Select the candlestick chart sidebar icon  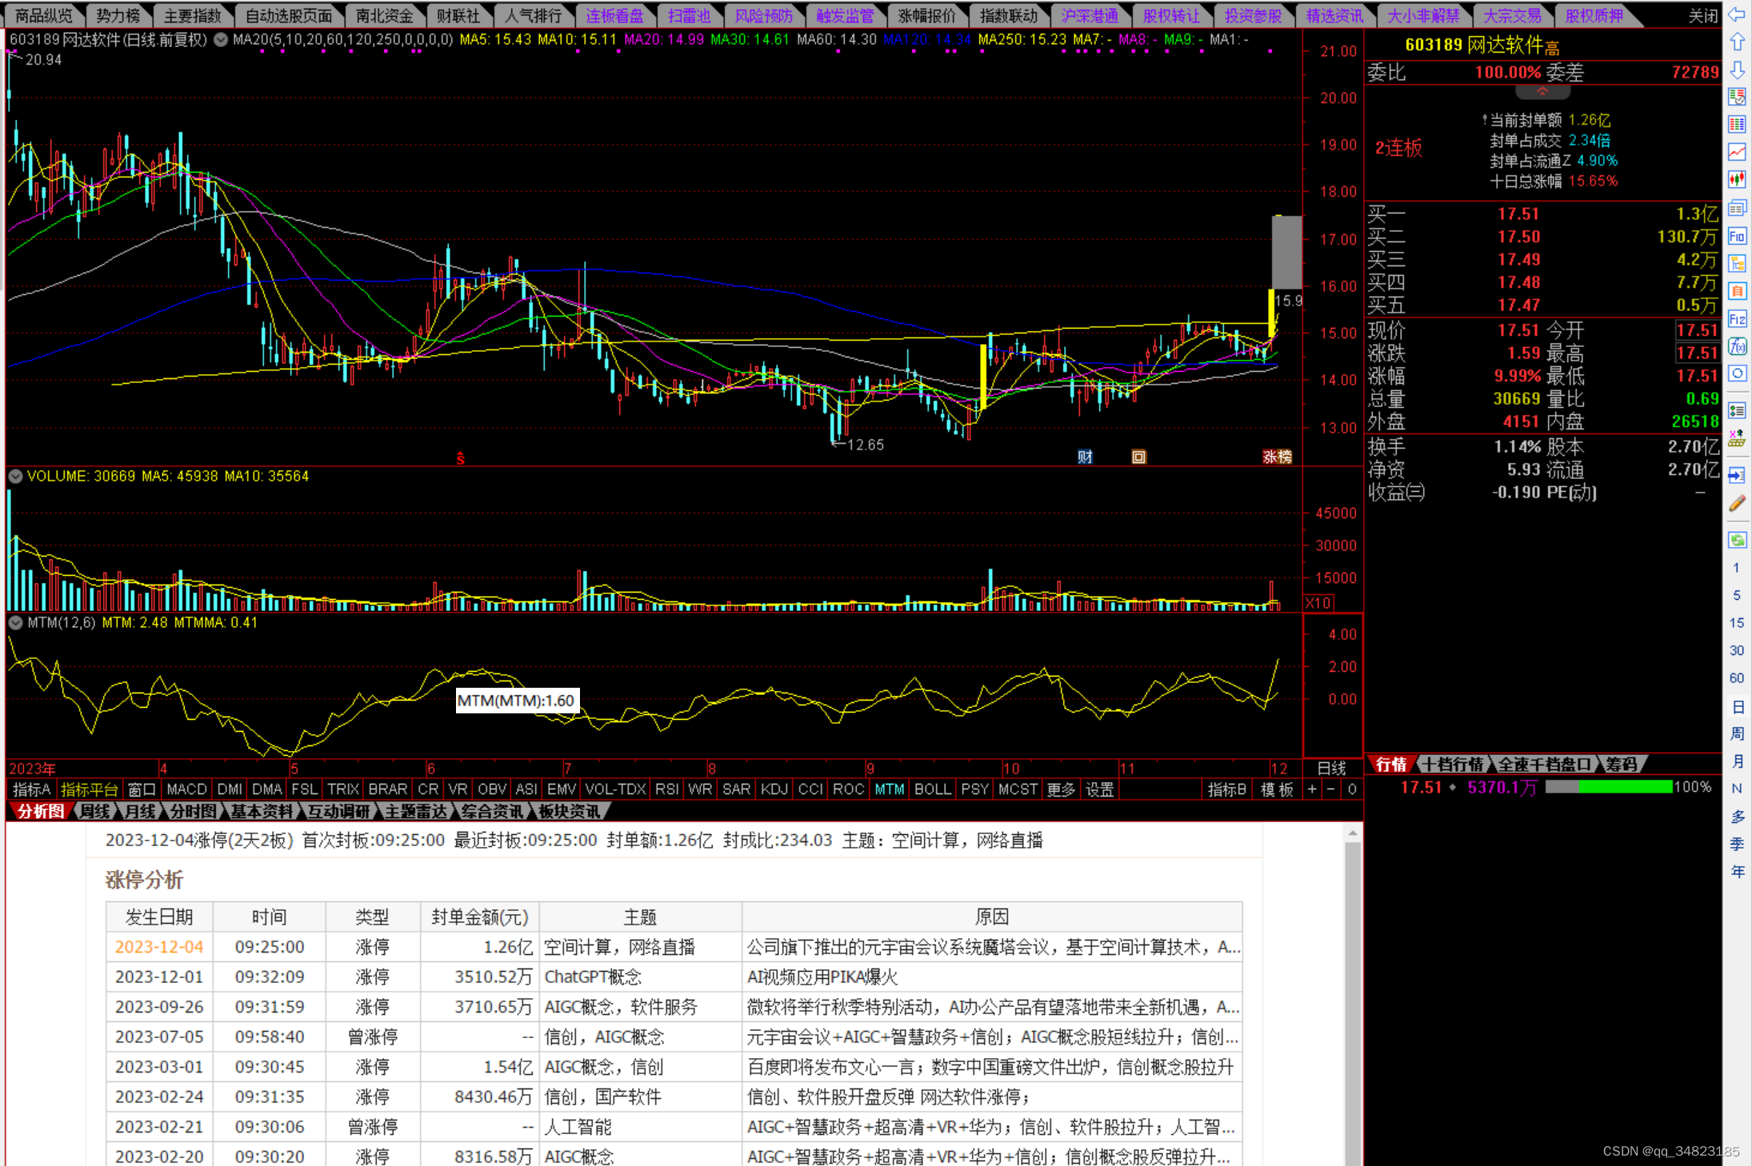pyautogui.click(x=1737, y=179)
